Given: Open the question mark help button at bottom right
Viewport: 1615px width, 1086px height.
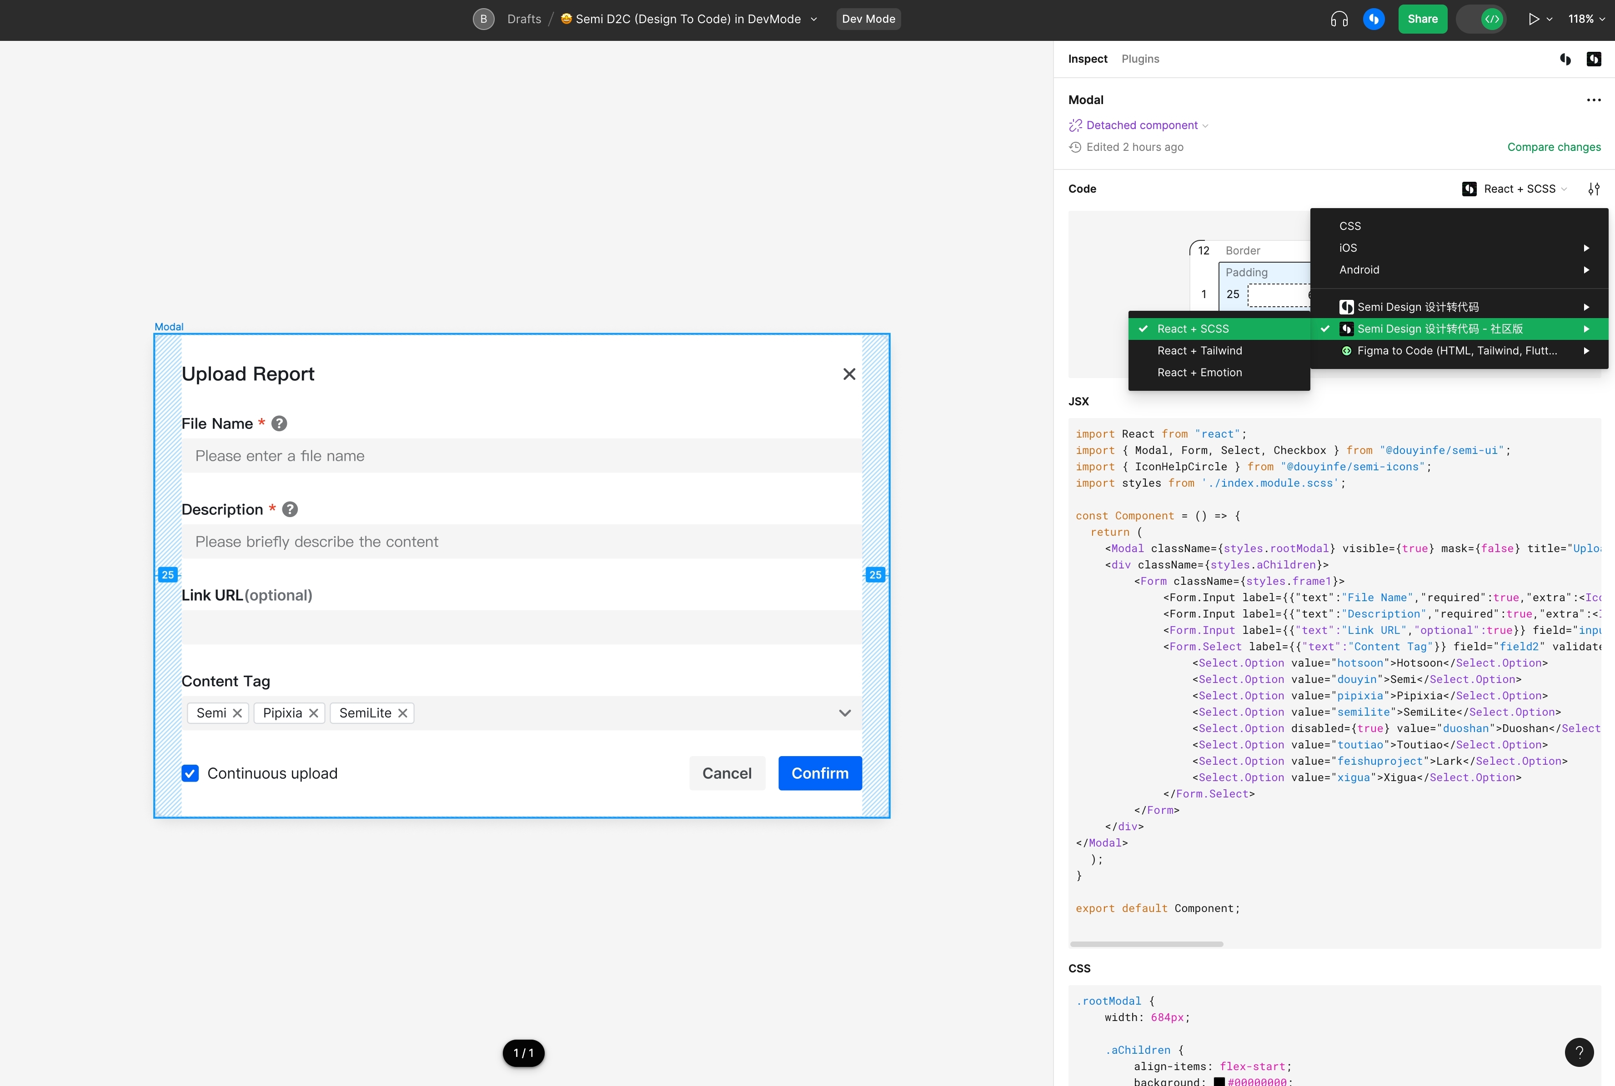Looking at the screenshot, I should 1580,1052.
